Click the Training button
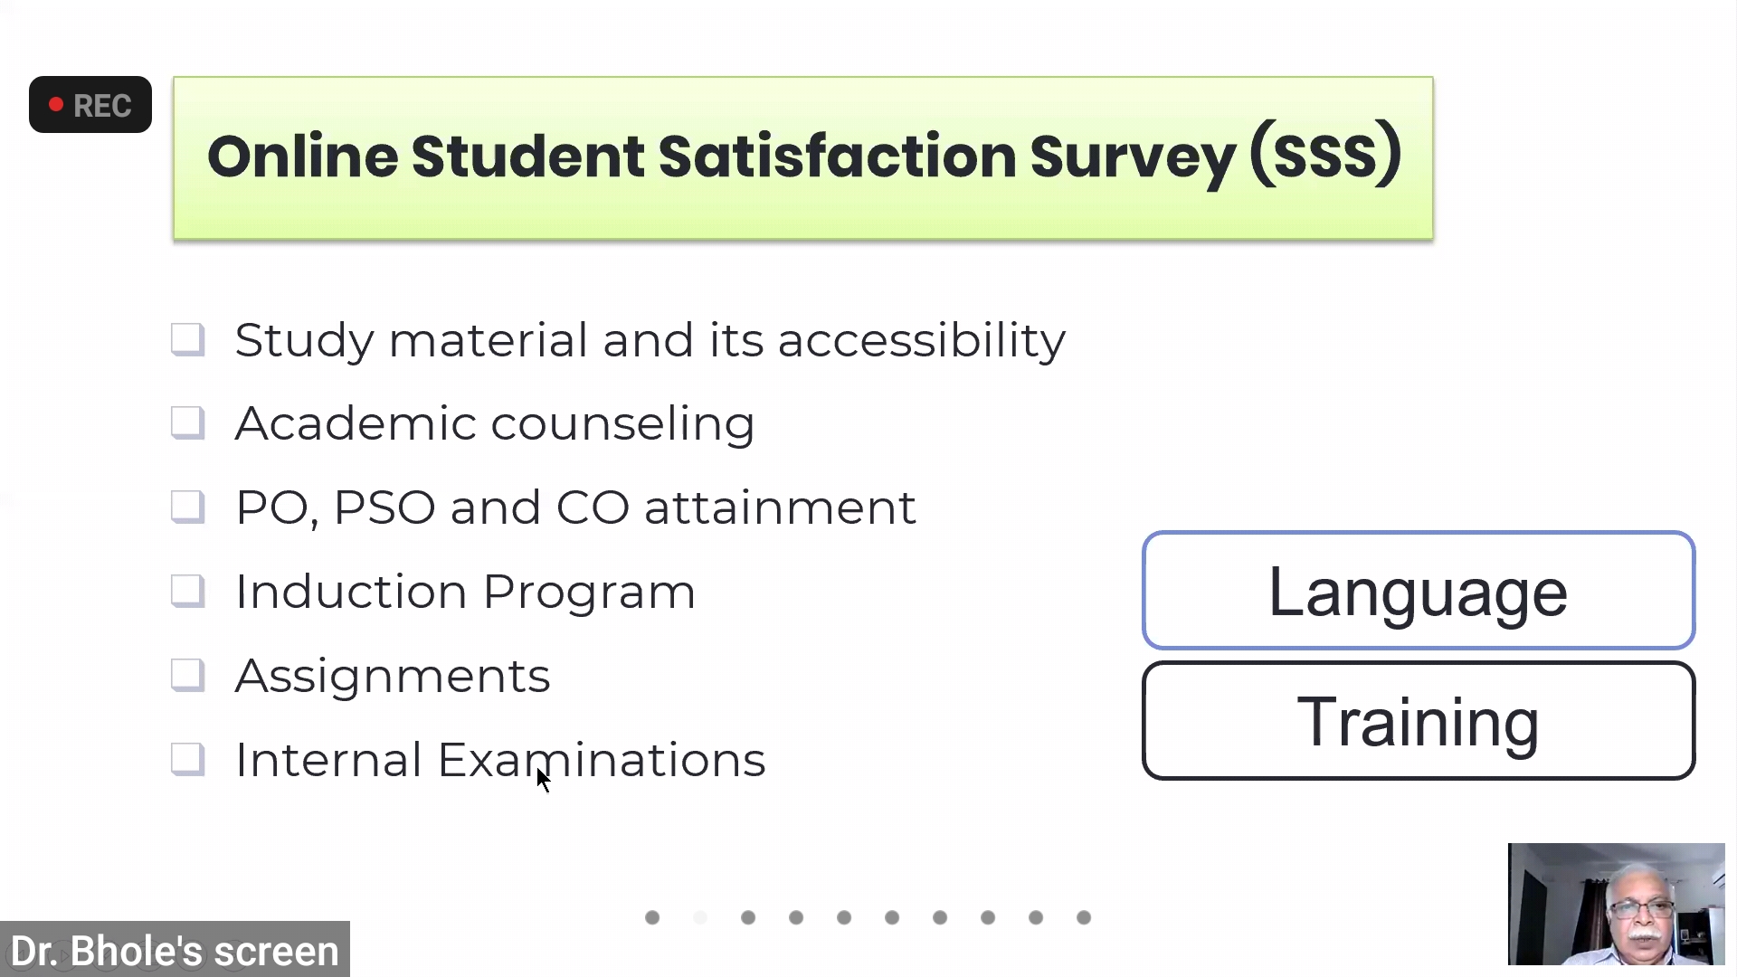Viewport: 1737px width, 977px height. 1419,721
